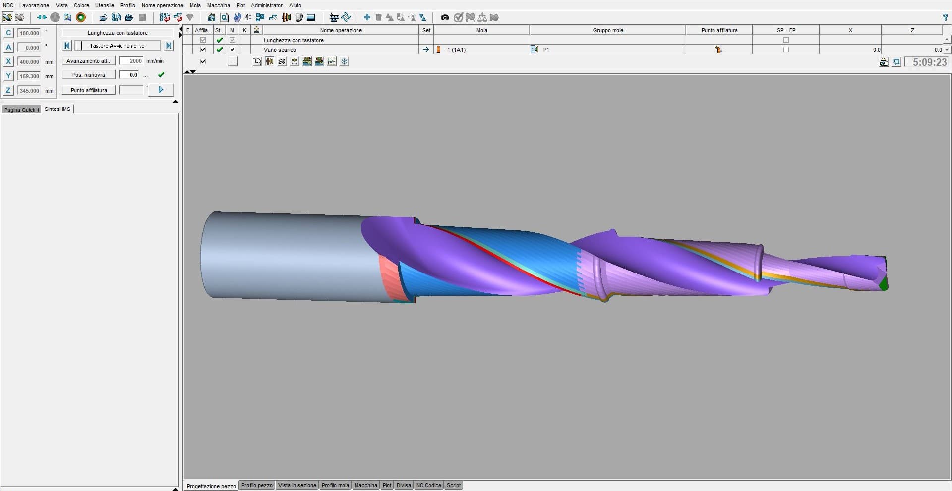Toggle the M checkbox for Lunghezza con tastatore
The image size is (952, 491).
232,40
